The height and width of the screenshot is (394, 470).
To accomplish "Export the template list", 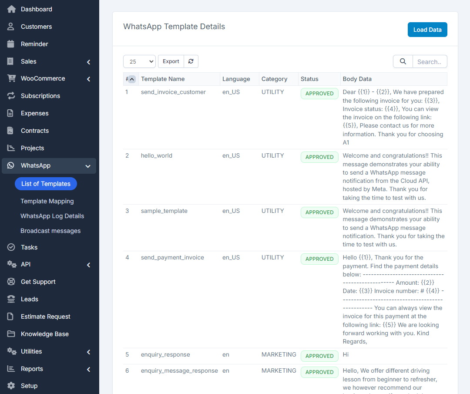I will (171, 61).
